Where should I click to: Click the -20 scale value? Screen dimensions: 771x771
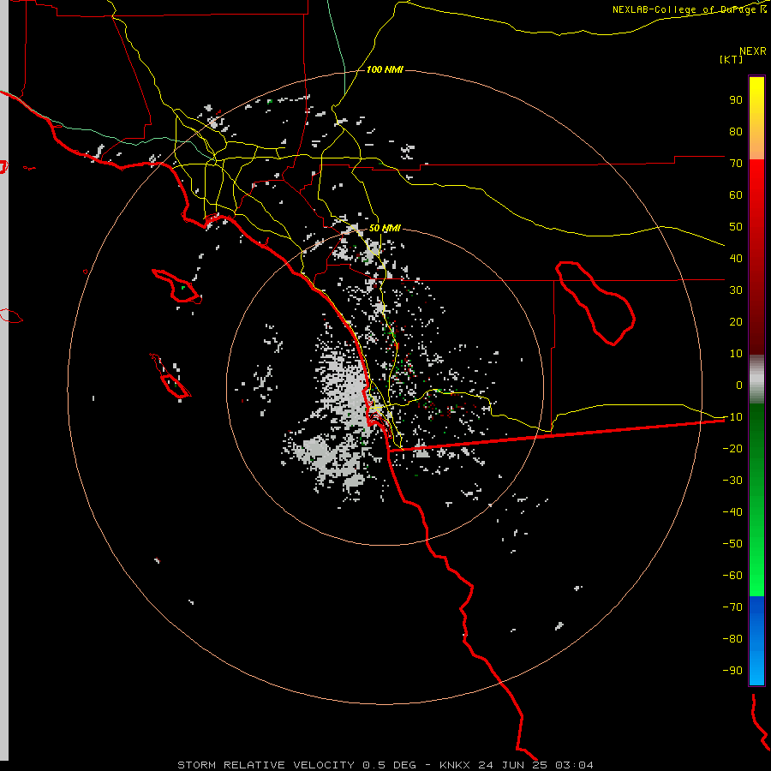[732, 448]
